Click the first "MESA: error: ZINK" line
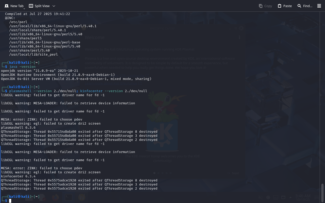The height and width of the screenshot is (203, 325). [42, 120]
